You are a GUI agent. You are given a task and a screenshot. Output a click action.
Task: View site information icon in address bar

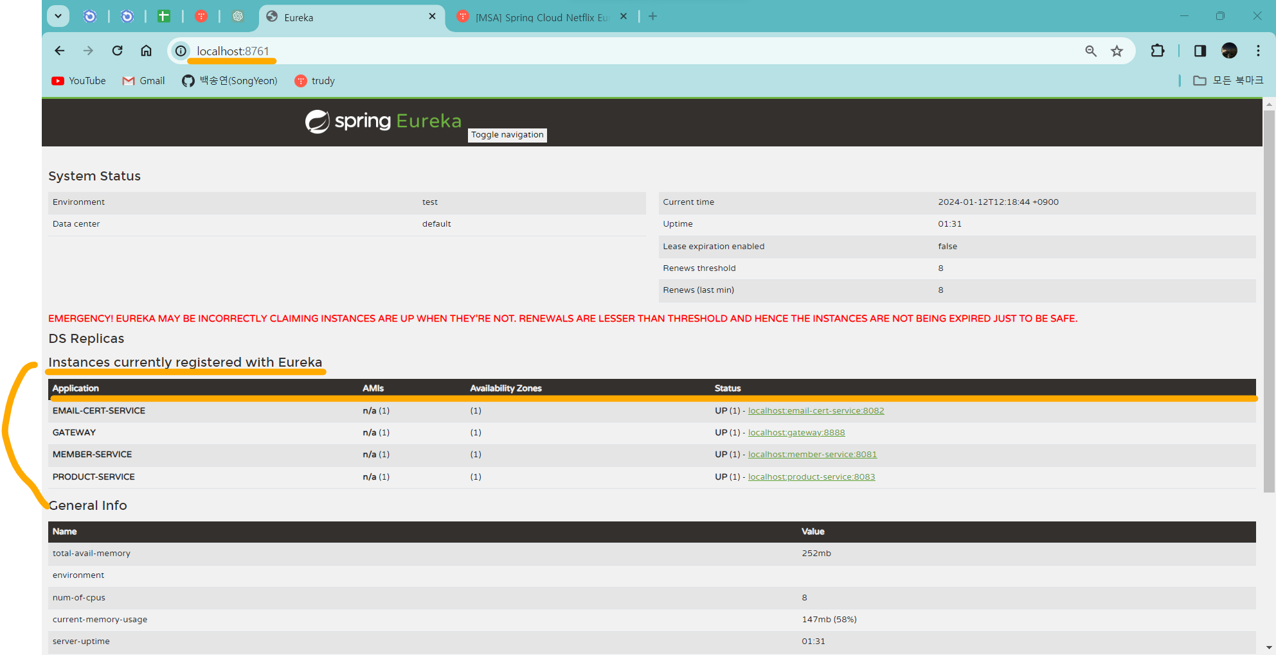coord(181,51)
